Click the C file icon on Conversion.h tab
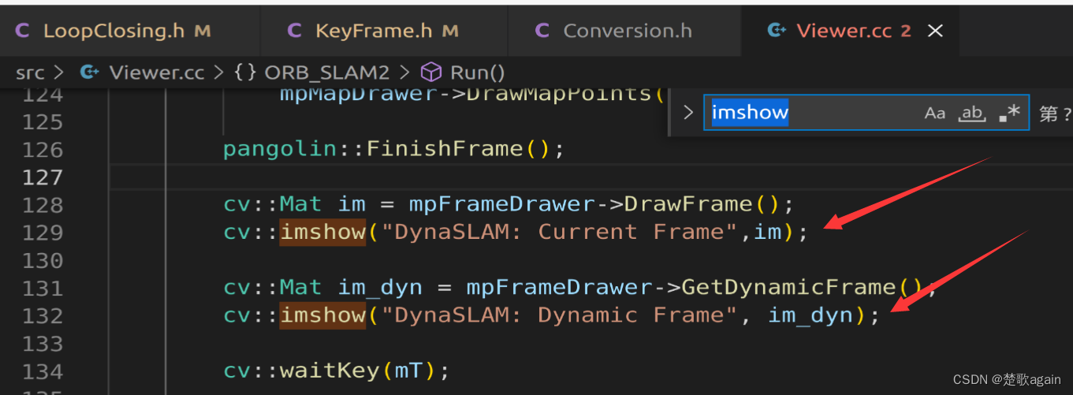 coord(542,31)
